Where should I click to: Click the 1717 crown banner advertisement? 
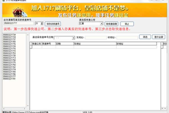click(x=84, y=10)
